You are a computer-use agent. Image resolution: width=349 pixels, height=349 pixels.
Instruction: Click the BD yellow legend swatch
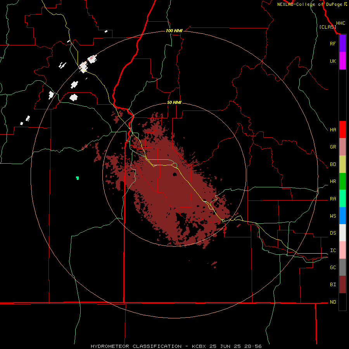(342, 164)
